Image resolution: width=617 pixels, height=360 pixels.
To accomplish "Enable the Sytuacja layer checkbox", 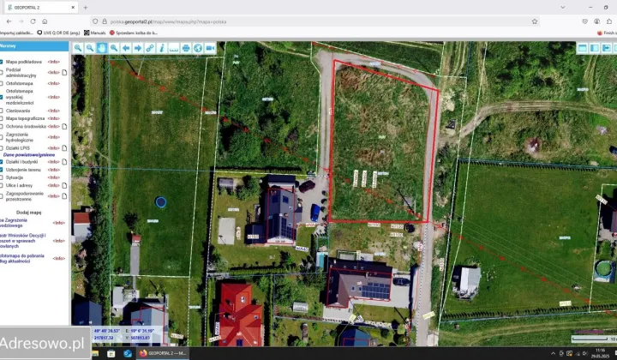I will coord(1,177).
